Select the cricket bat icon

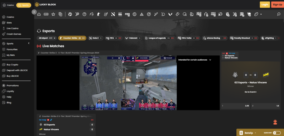pyautogui.click(x=156, y=14)
